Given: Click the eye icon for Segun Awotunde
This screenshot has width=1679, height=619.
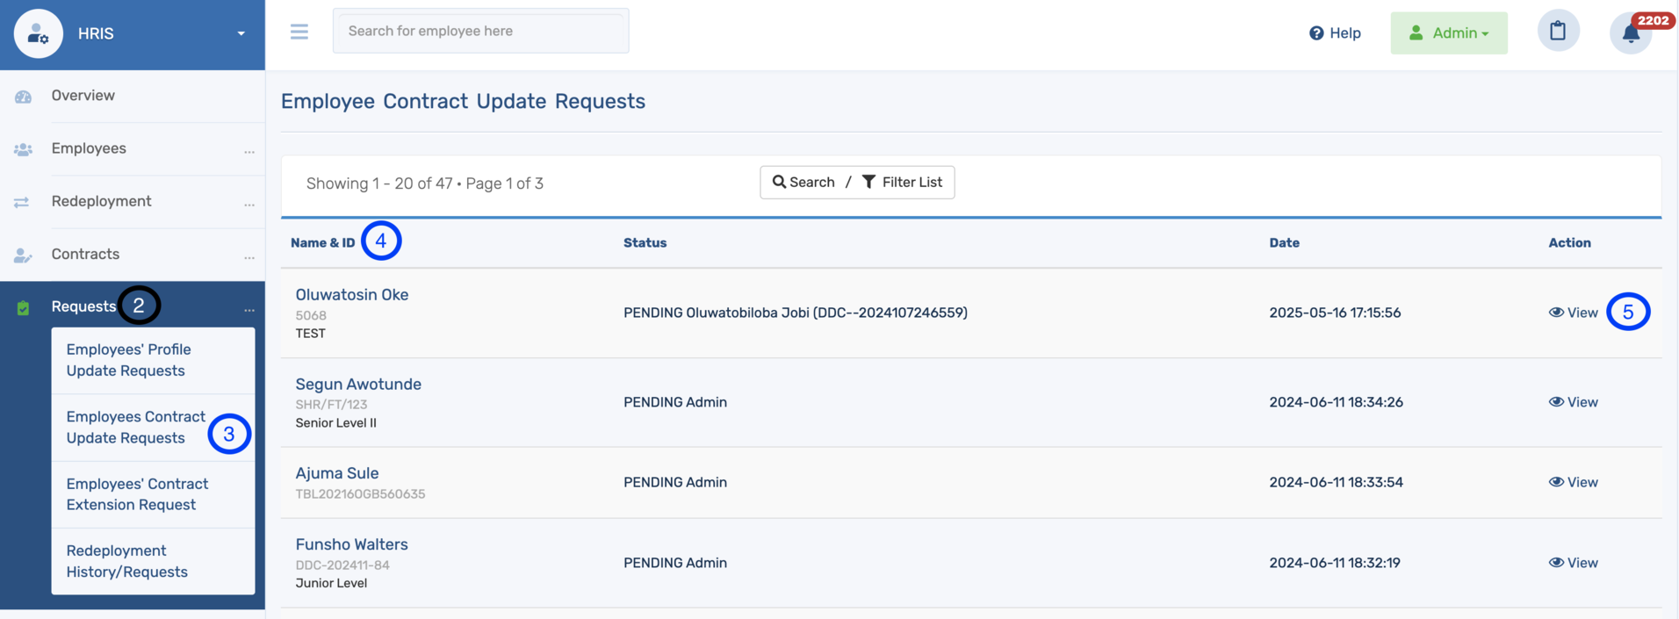Looking at the screenshot, I should (1556, 402).
